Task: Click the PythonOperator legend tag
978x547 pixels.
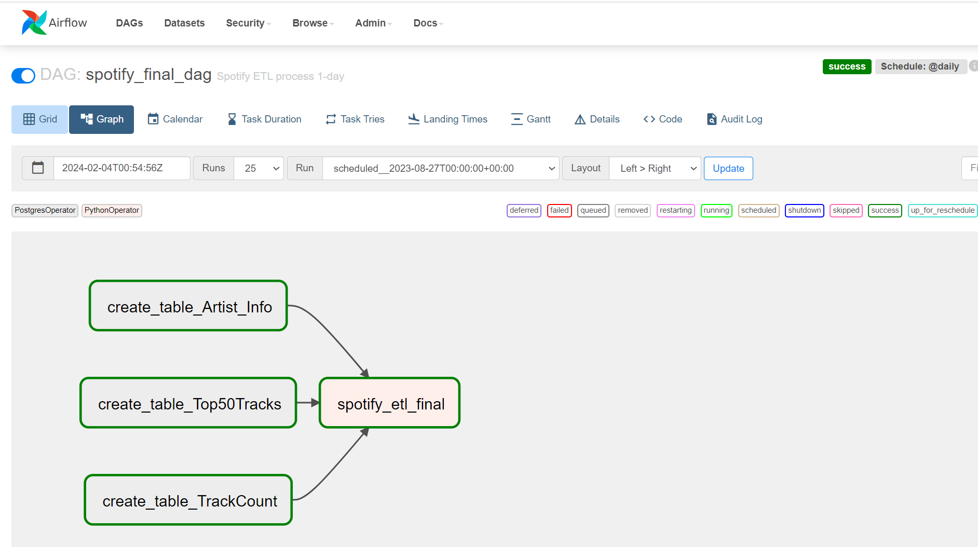Action: [112, 210]
